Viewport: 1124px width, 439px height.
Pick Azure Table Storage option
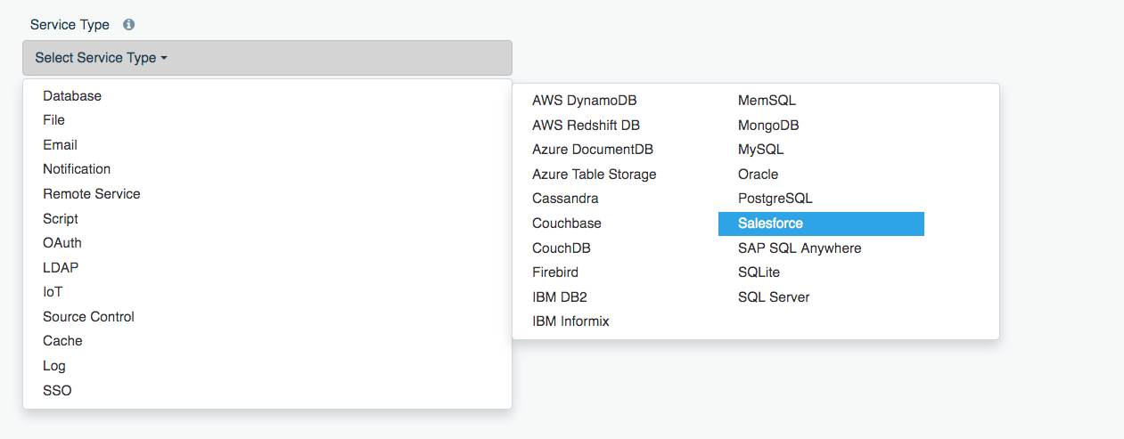pyautogui.click(x=594, y=175)
